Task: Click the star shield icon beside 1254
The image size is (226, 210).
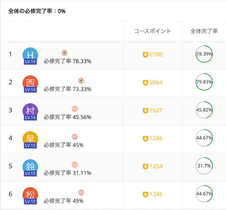Action: (145, 167)
